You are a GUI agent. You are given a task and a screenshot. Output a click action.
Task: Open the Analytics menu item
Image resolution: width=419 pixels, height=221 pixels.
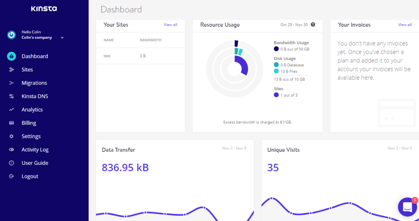point(32,109)
